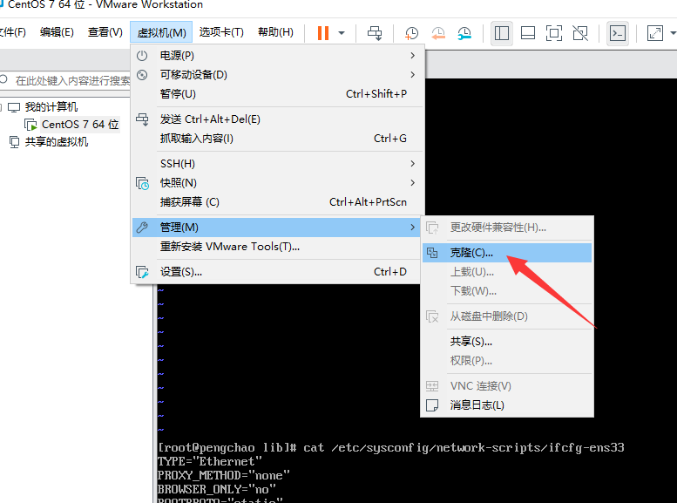Click the Take Snapshot toolbar icon
Screen dimensions: 677x503
[x=411, y=33]
